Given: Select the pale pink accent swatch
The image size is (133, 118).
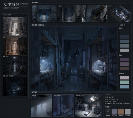Looking at the screenshot, I should 124,78.
